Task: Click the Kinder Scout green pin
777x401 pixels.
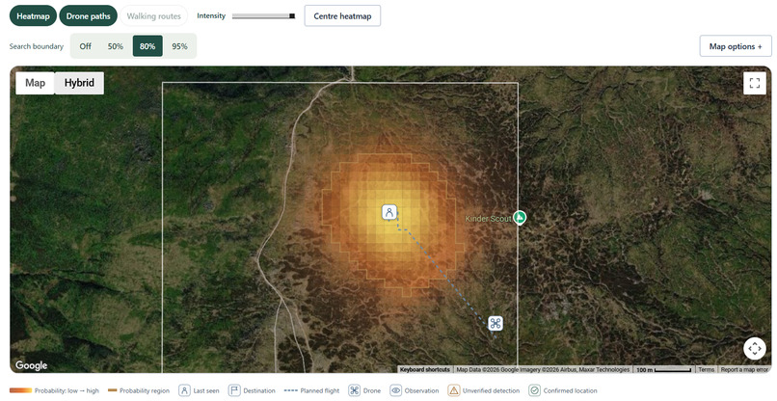Action: pos(520,217)
